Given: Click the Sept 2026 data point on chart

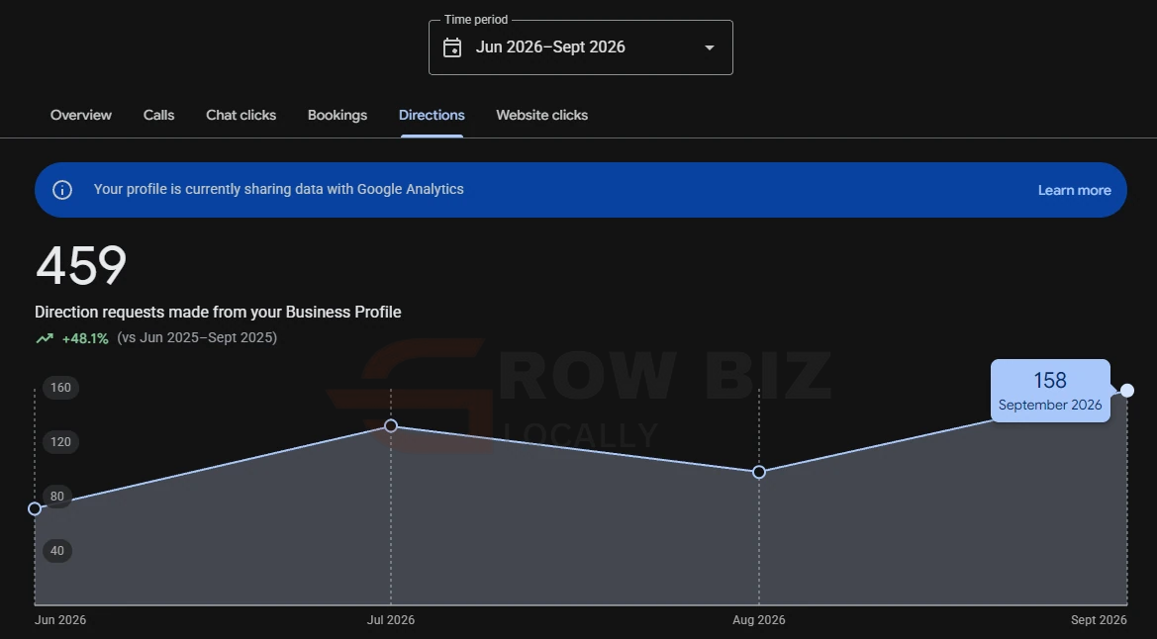Looking at the screenshot, I should point(1126,391).
